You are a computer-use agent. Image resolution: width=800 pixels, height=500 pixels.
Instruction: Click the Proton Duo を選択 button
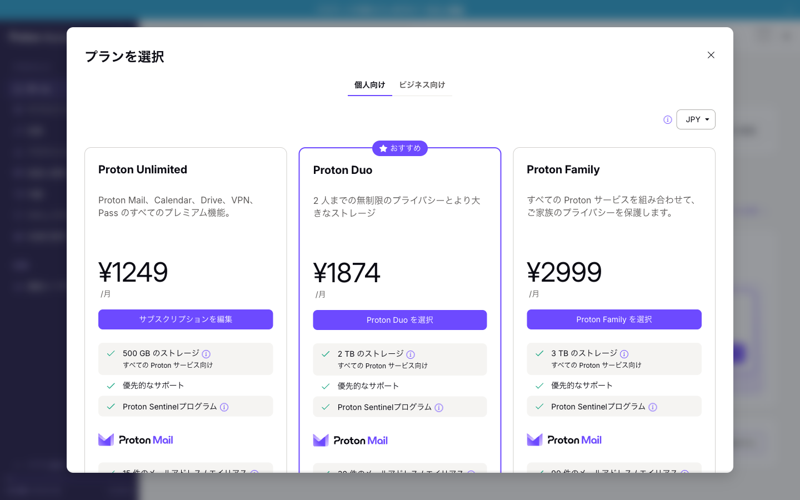coord(400,320)
